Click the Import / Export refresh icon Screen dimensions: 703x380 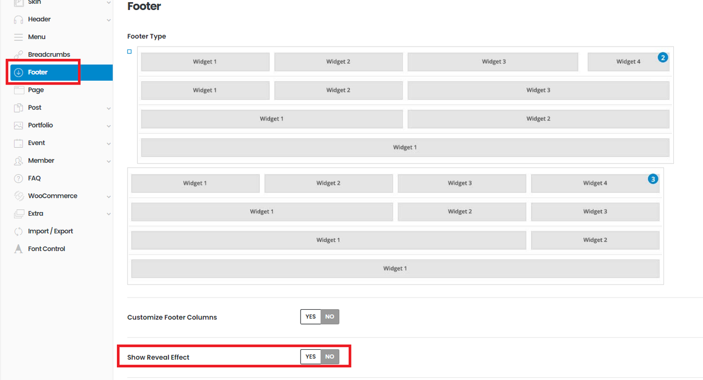[19, 231]
